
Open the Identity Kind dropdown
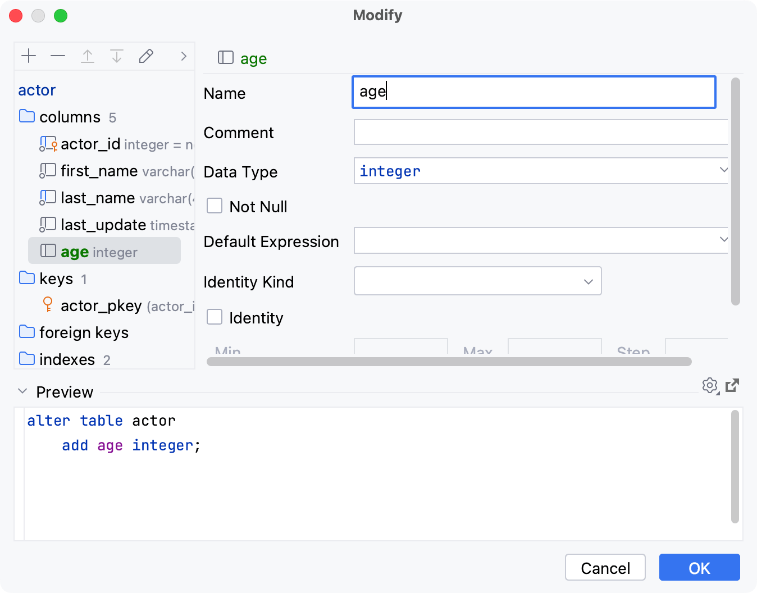point(588,281)
